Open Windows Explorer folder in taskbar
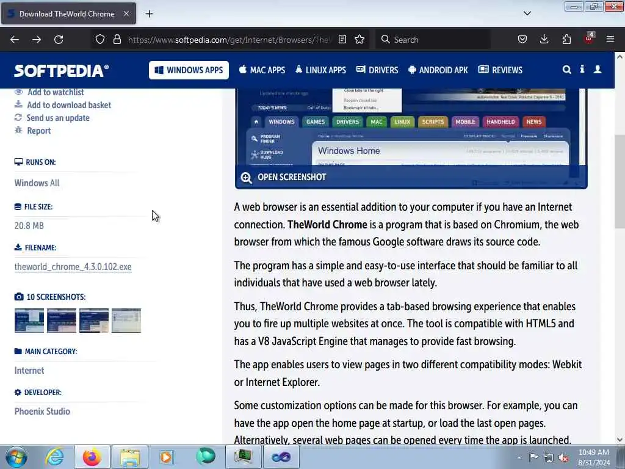 click(x=130, y=457)
